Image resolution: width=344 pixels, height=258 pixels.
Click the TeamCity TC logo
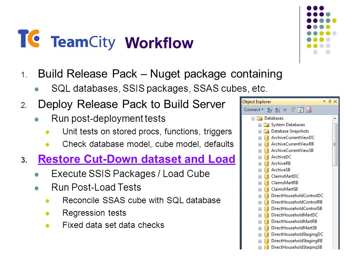[x=29, y=38]
